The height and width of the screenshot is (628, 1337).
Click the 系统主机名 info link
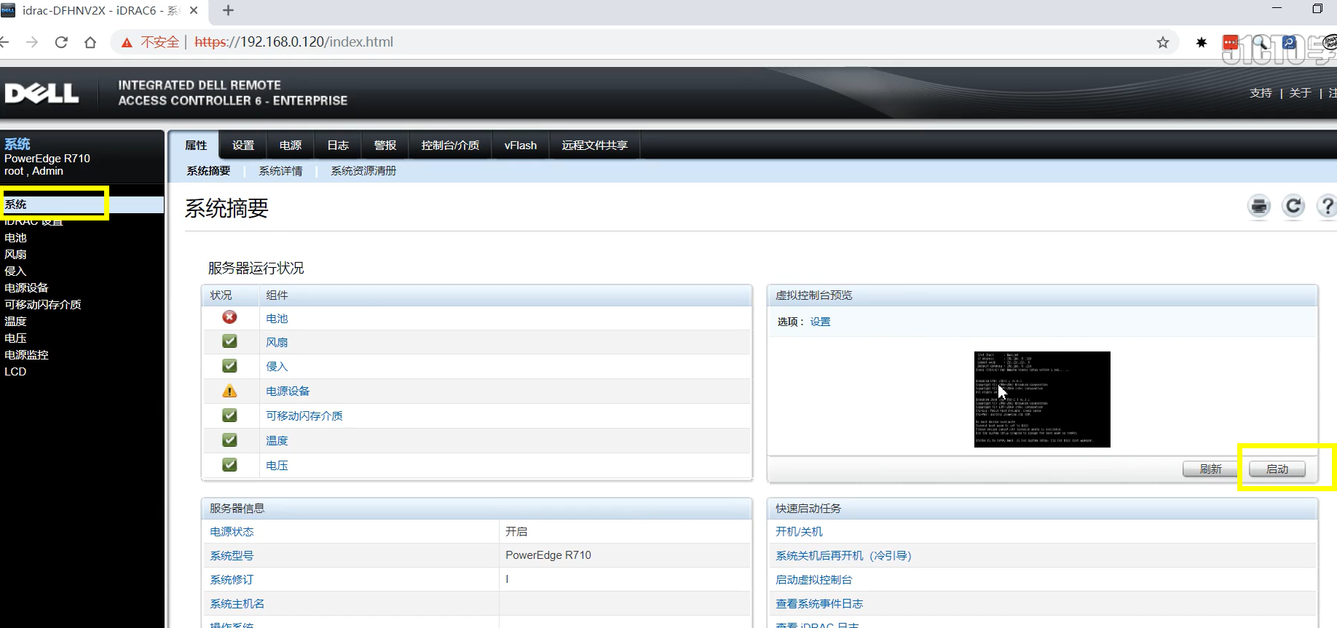pos(237,604)
